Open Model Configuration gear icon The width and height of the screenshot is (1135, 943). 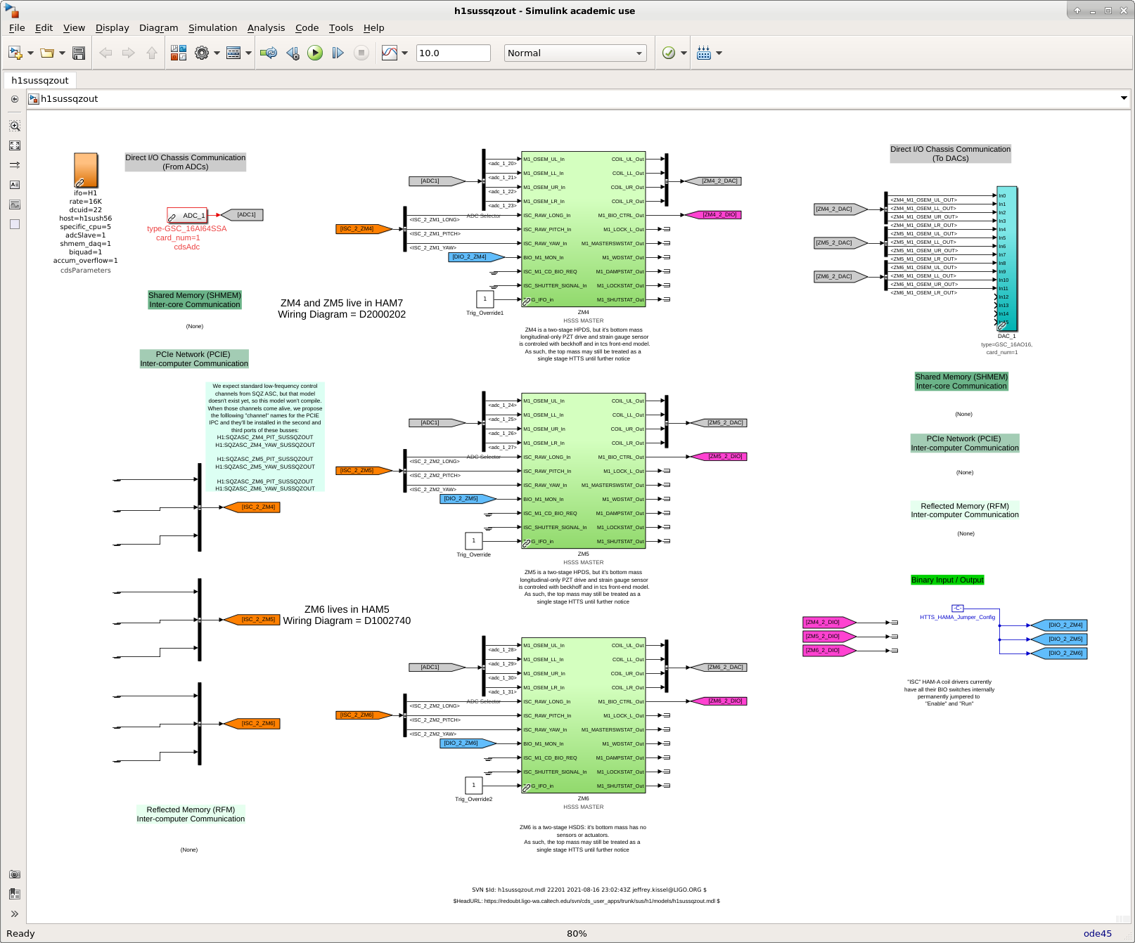[x=202, y=53]
